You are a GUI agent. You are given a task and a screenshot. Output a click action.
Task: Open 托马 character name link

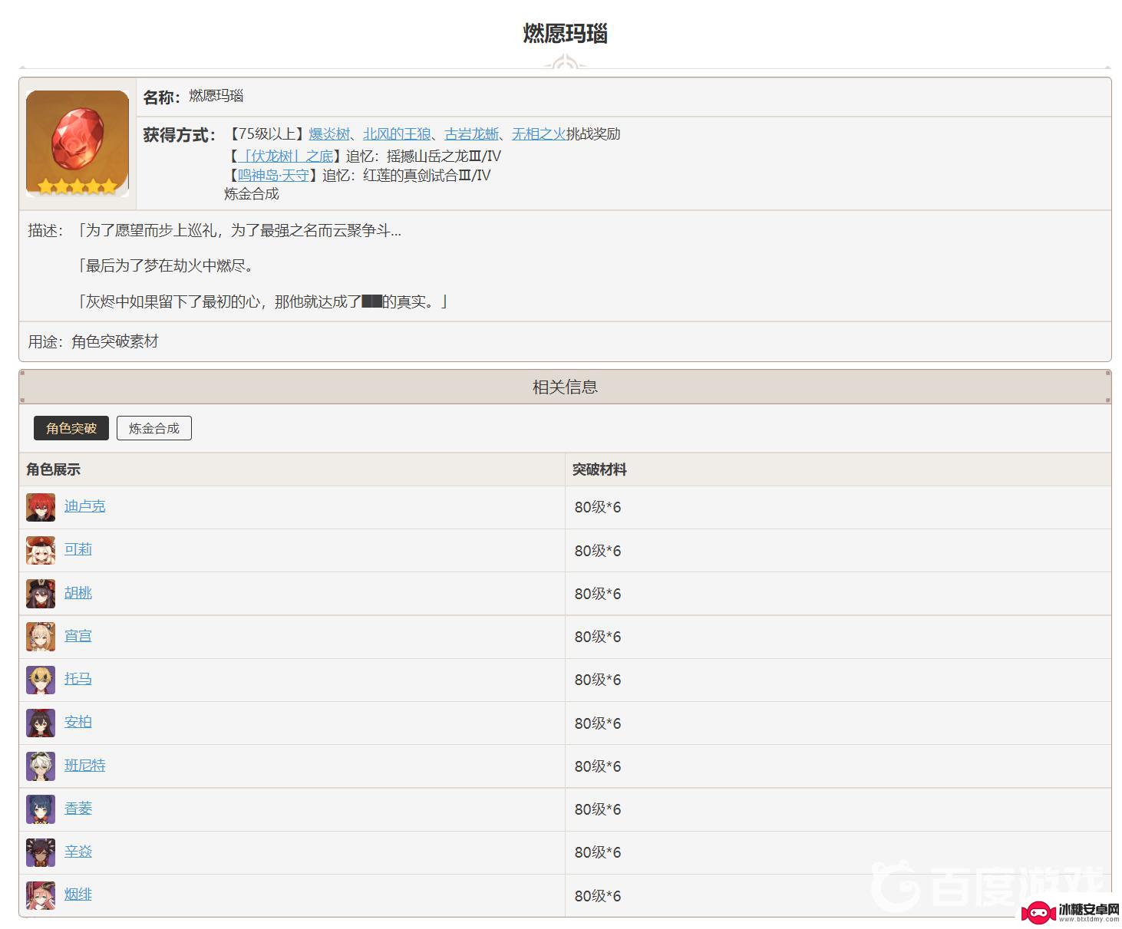(78, 679)
